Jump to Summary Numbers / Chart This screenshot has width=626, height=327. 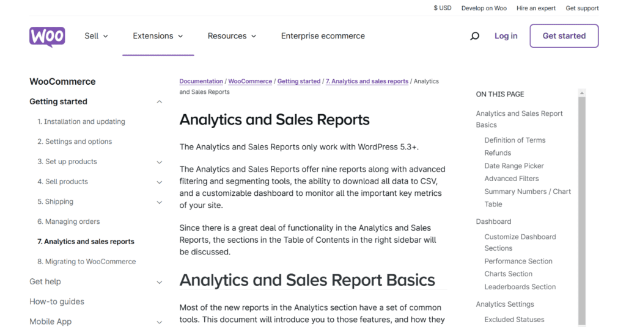click(x=528, y=192)
